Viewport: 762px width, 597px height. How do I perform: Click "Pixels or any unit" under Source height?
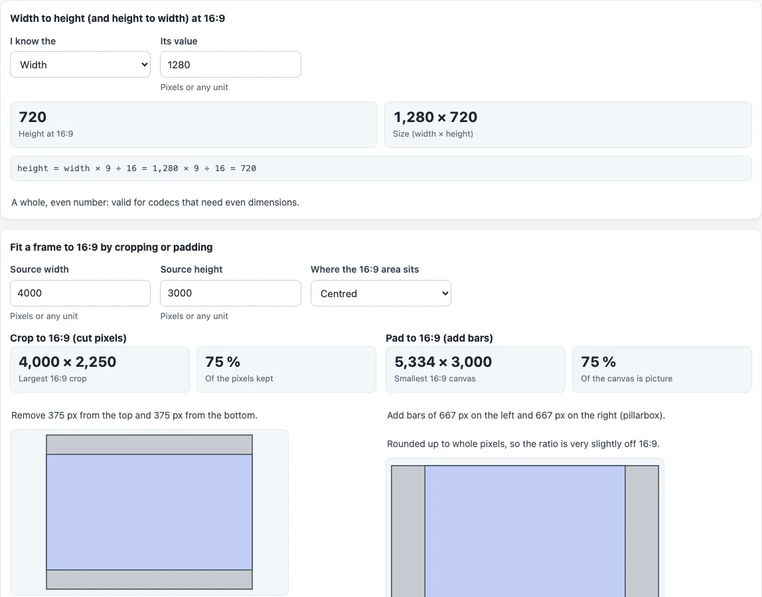pos(194,316)
